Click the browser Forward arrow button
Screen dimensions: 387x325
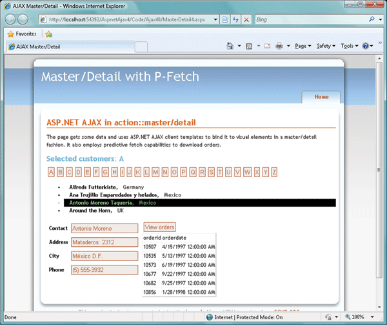click(23, 19)
